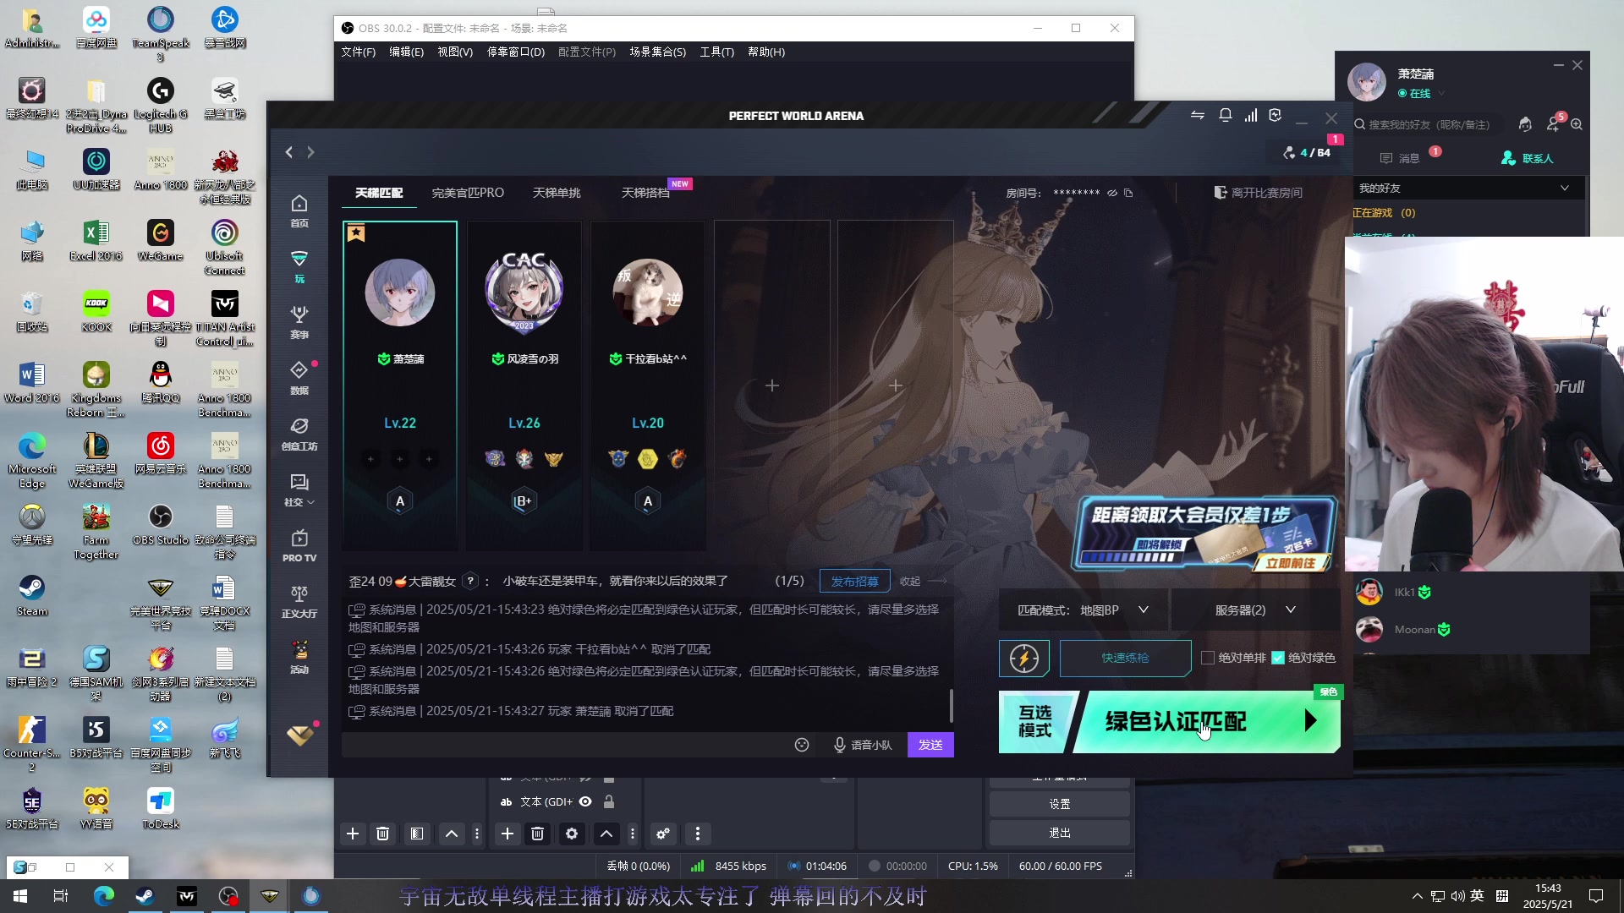
Task: Open the PRO TV icon in the sidebar
Action: pos(299,545)
